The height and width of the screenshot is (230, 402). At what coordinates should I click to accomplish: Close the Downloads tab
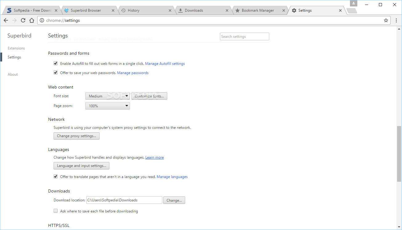[227, 10]
